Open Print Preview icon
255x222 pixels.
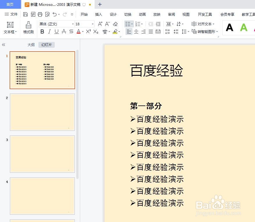coord(47,14)
